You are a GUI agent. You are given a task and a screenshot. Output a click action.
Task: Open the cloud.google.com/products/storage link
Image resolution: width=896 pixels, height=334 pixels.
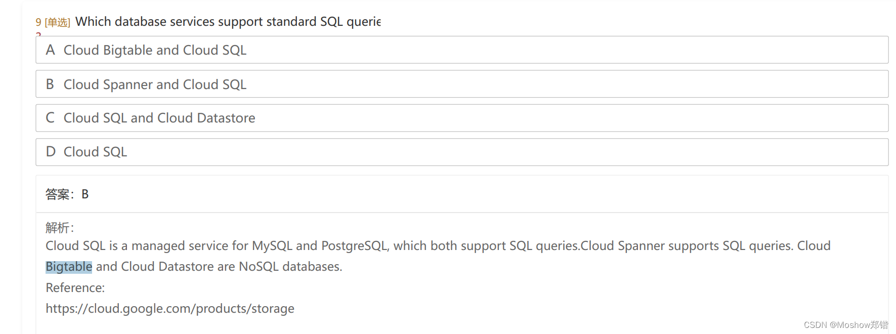pyautogui.click(x=170, y=309)
